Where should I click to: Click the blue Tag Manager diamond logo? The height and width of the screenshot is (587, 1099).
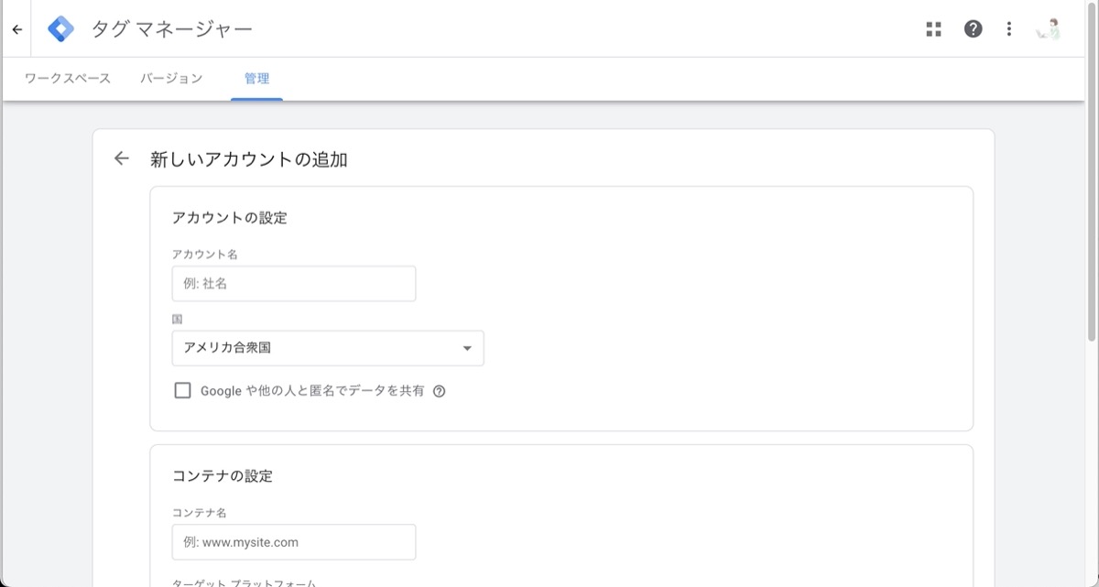pyautogui.click(x=61, y=29)
